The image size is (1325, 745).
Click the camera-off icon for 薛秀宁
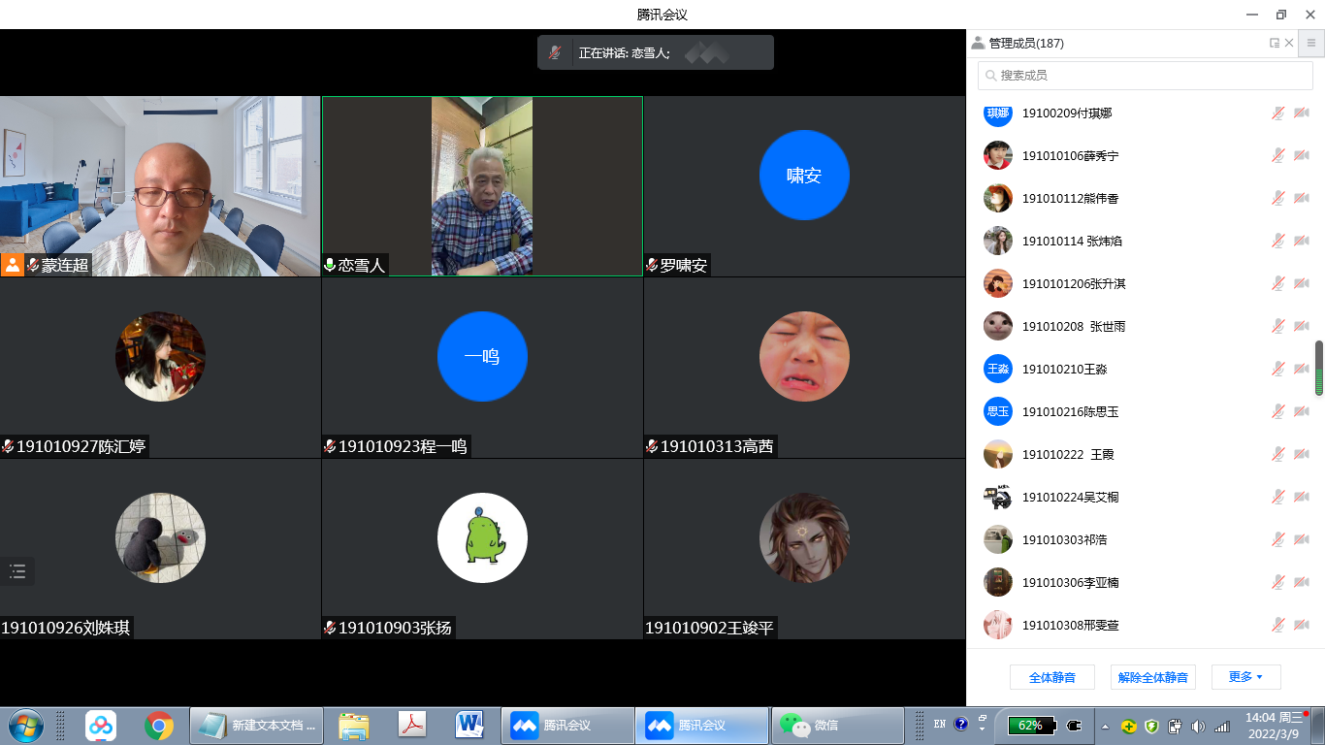(1302, 156)
